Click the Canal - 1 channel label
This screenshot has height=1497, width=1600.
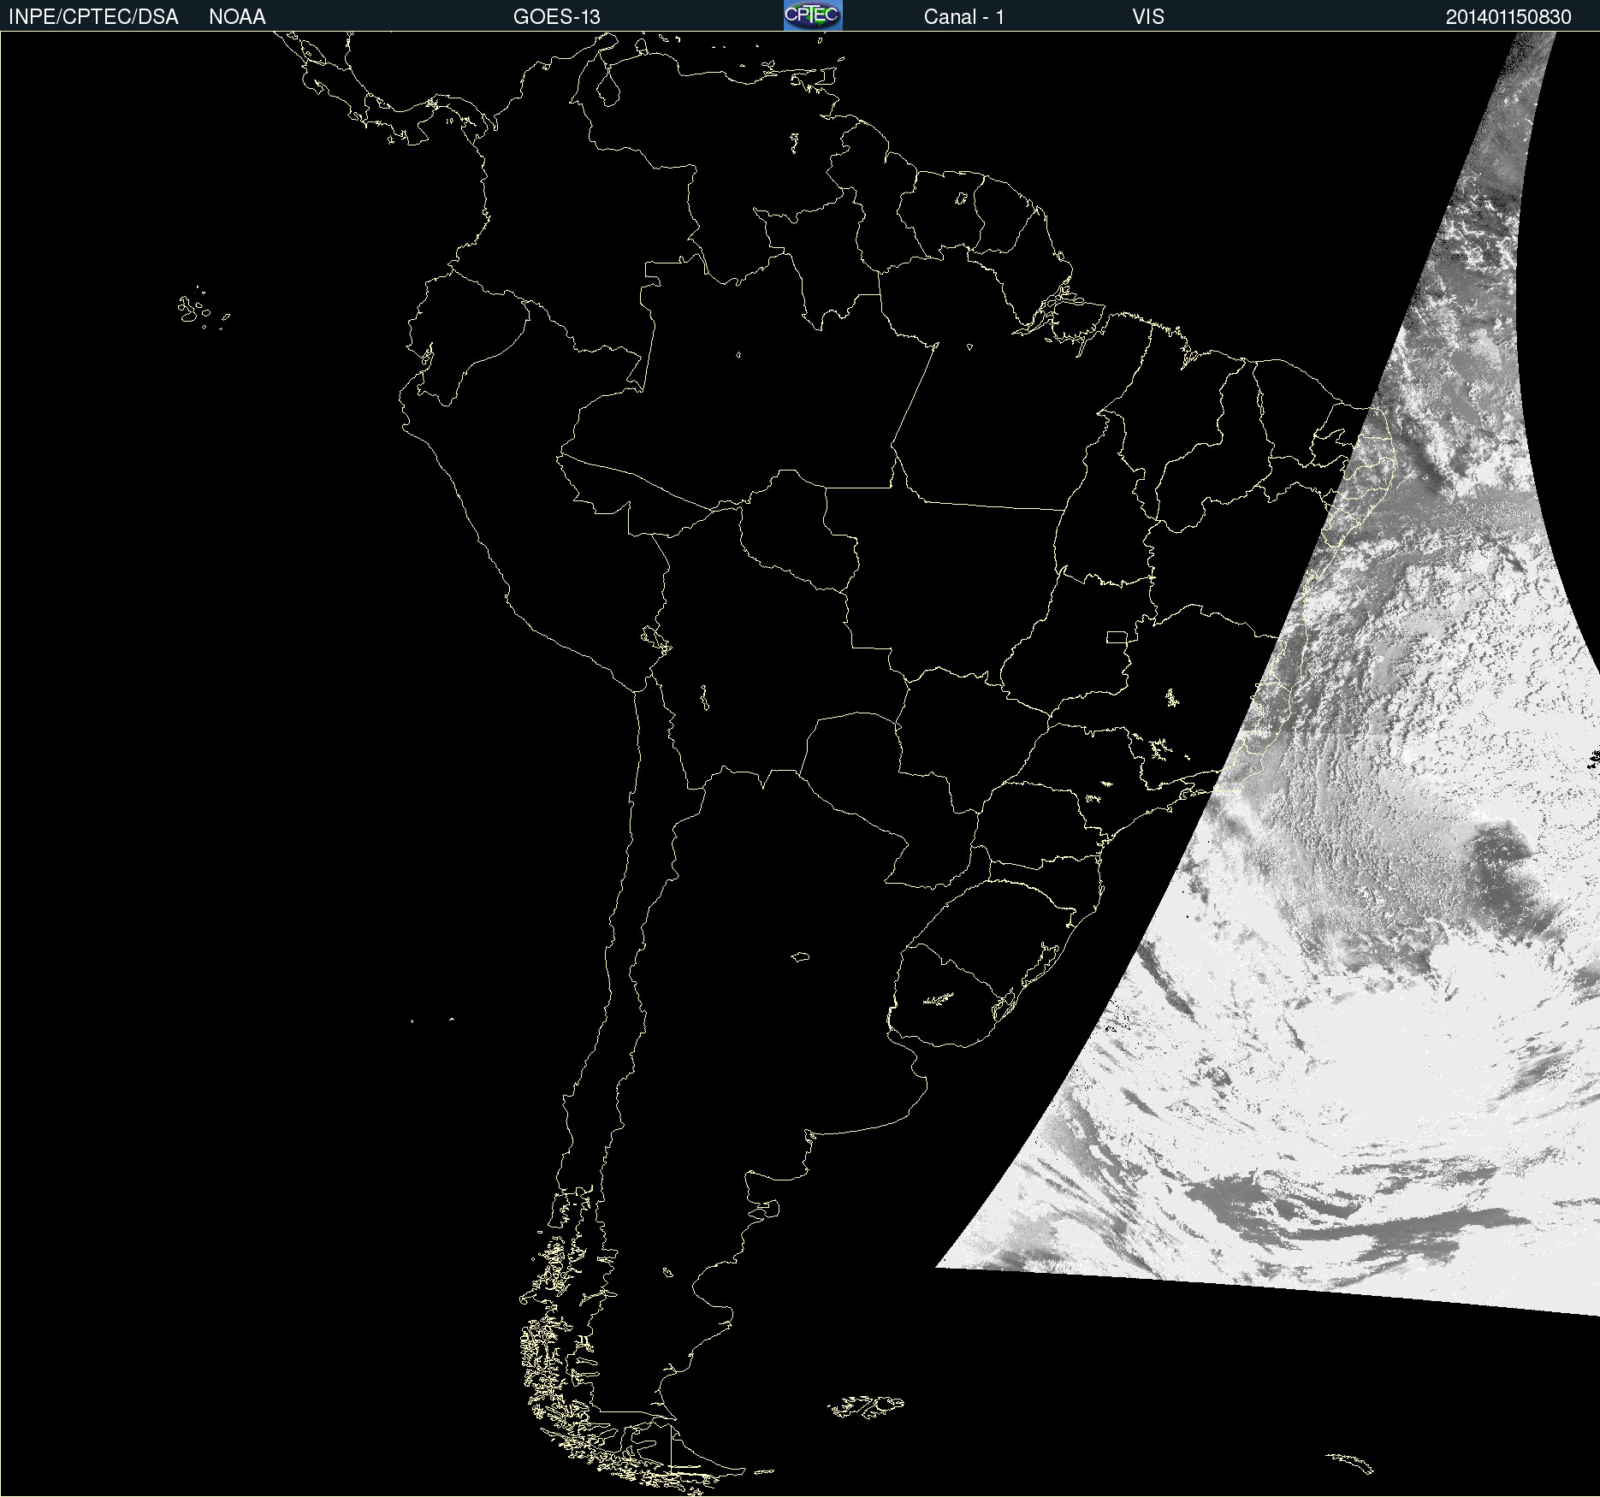pos(963,17)
